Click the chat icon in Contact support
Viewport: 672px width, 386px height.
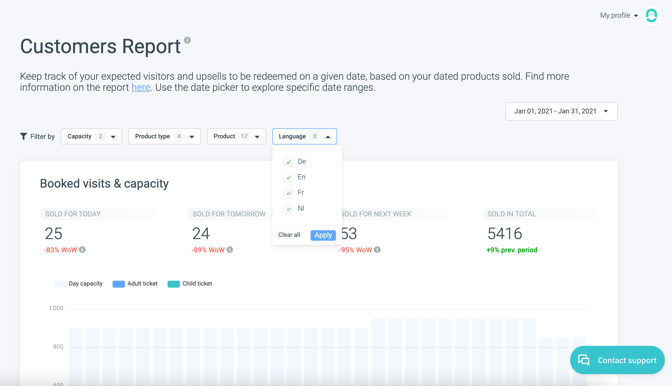point(584,360)
